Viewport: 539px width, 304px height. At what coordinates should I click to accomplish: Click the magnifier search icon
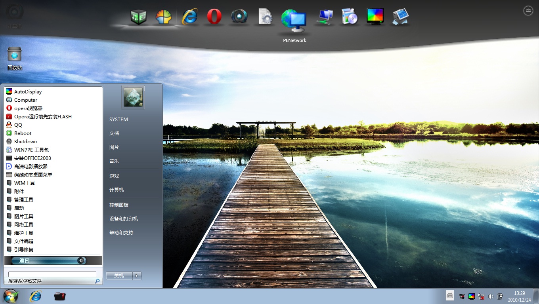pos(97,281)
